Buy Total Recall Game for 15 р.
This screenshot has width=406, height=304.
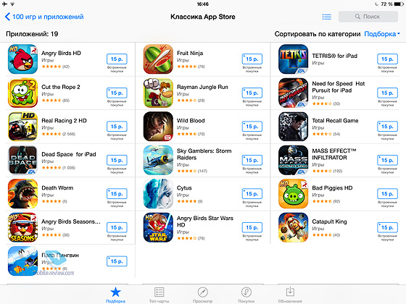(x=387, y=127)
